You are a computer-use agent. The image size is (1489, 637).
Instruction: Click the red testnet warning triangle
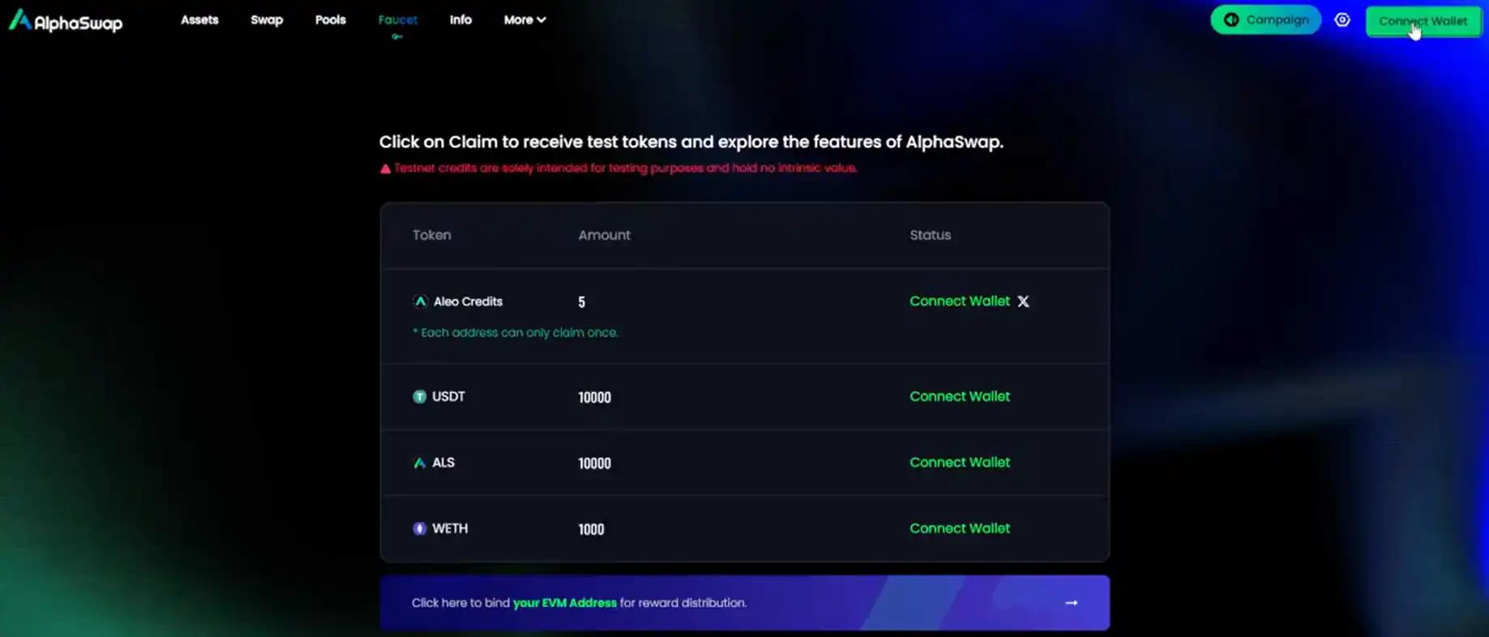[385, 169]
